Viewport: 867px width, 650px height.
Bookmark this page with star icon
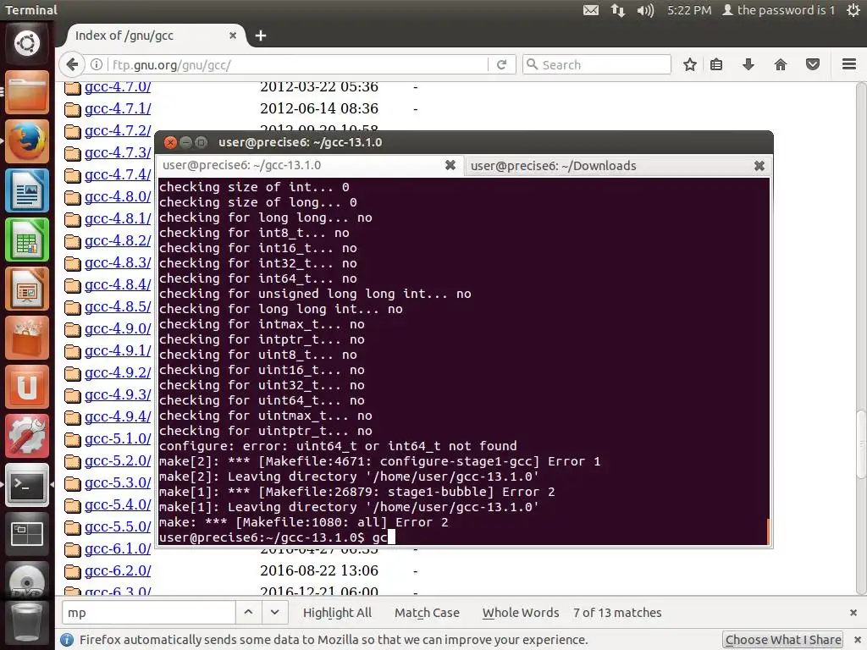[x=689, y=64]
